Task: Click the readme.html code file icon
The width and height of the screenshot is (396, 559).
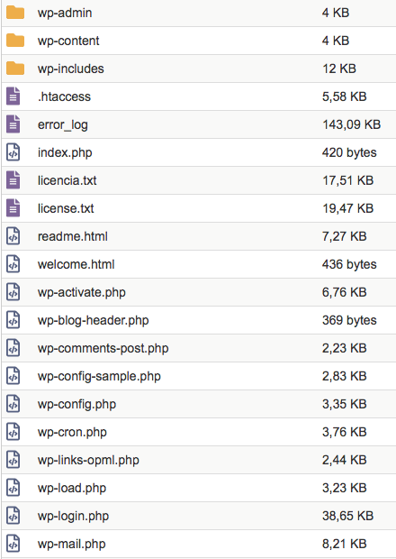Action: click(x=13, y=236)
